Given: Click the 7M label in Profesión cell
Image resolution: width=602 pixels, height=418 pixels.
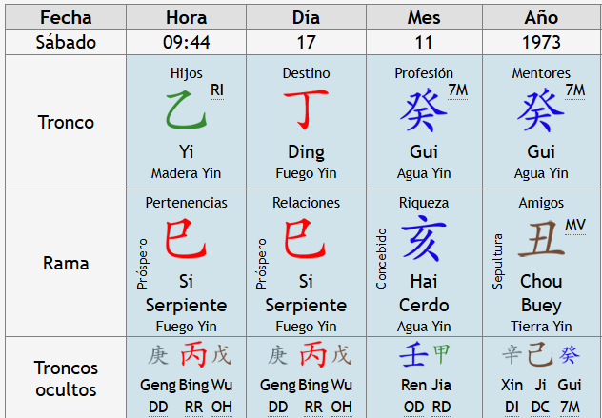Looking at the screenshot, I should (456, 90).
